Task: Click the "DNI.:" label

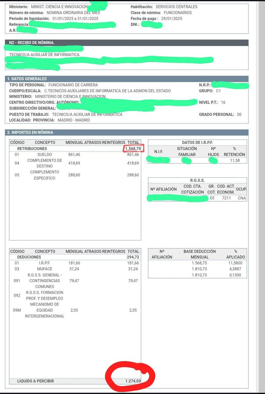Action: point(135,25)
